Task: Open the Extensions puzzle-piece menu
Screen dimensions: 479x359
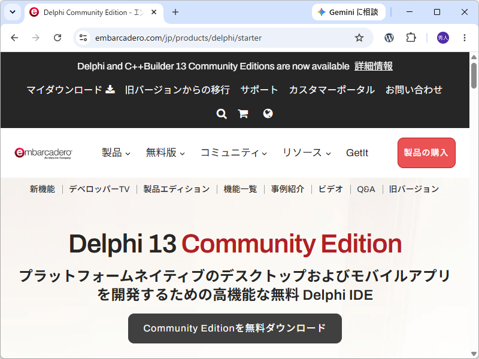Action: tap(411, 38)
